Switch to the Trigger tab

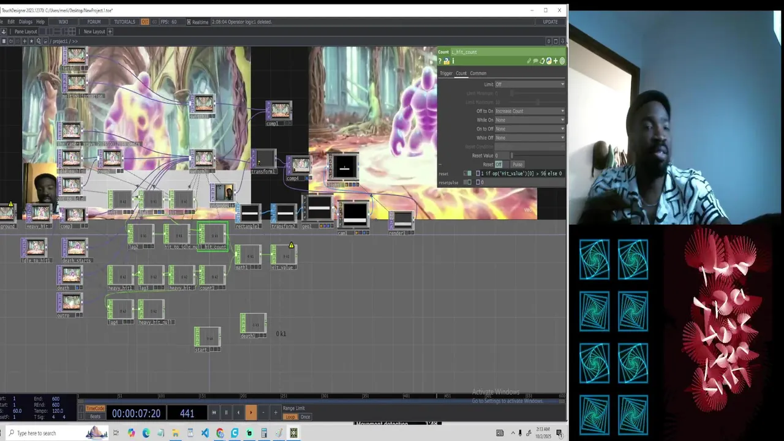[446, 73]
